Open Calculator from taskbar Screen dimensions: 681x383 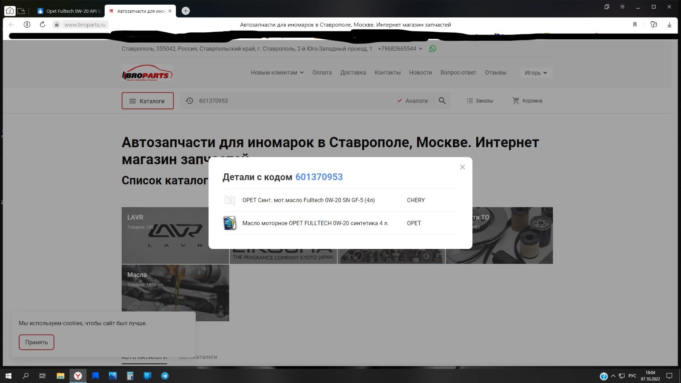pyautogui.click(x=130, y=376)
